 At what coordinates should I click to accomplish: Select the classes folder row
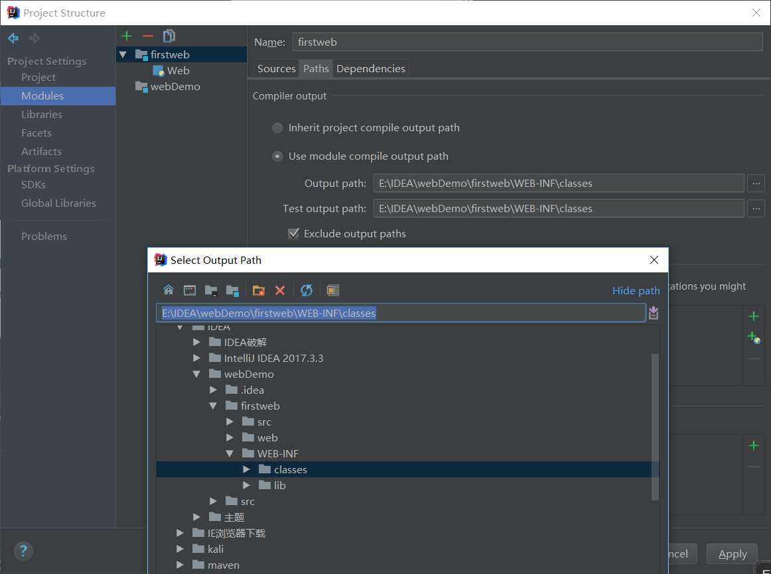pyautogui.click(x=407, y=469)
